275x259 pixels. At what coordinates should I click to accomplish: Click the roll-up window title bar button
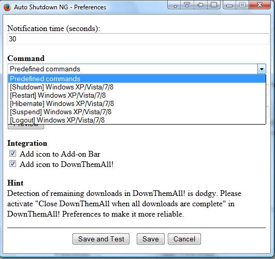[x=187, y=5]
